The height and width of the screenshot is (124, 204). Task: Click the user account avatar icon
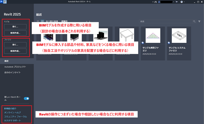(x=159, y=2)
